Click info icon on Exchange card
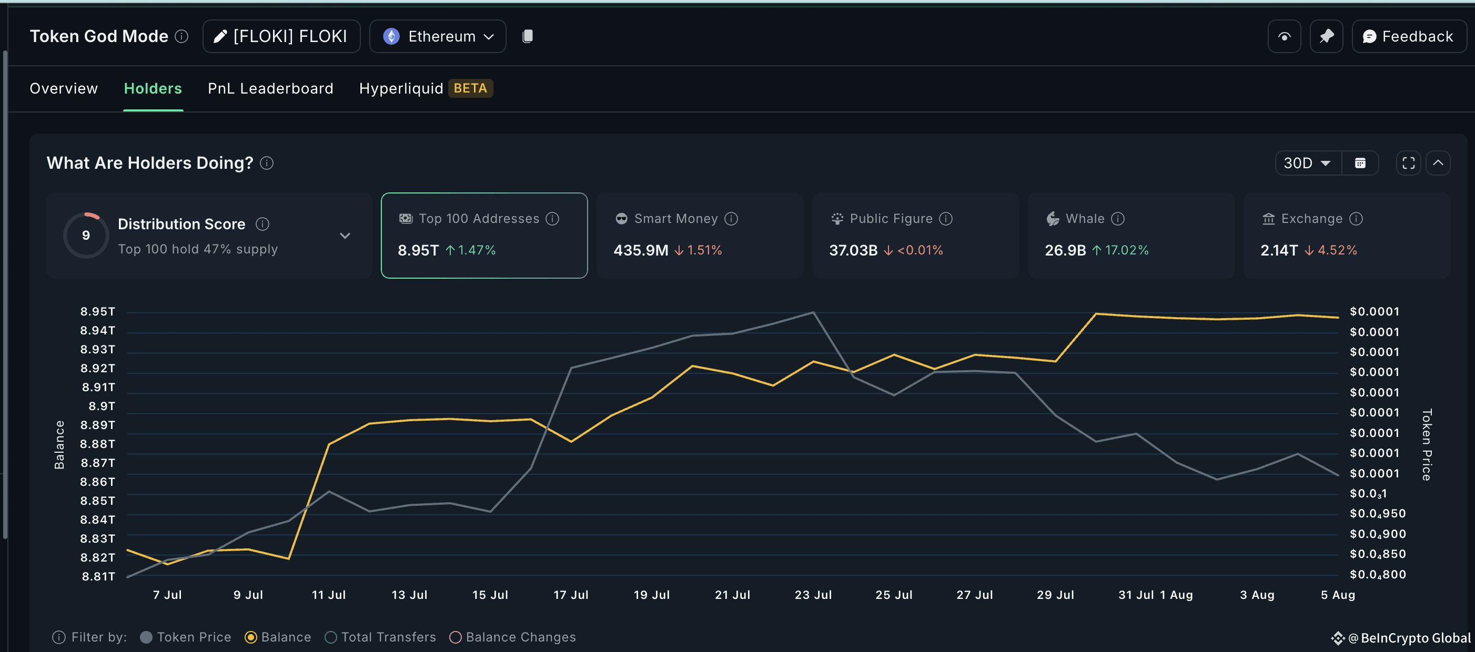The width and height of the screenshot is (1475, 652). pyautogui.click(x=1356, y=219)
